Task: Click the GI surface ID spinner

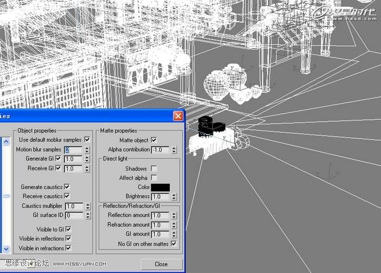Action: pos(88,216)
